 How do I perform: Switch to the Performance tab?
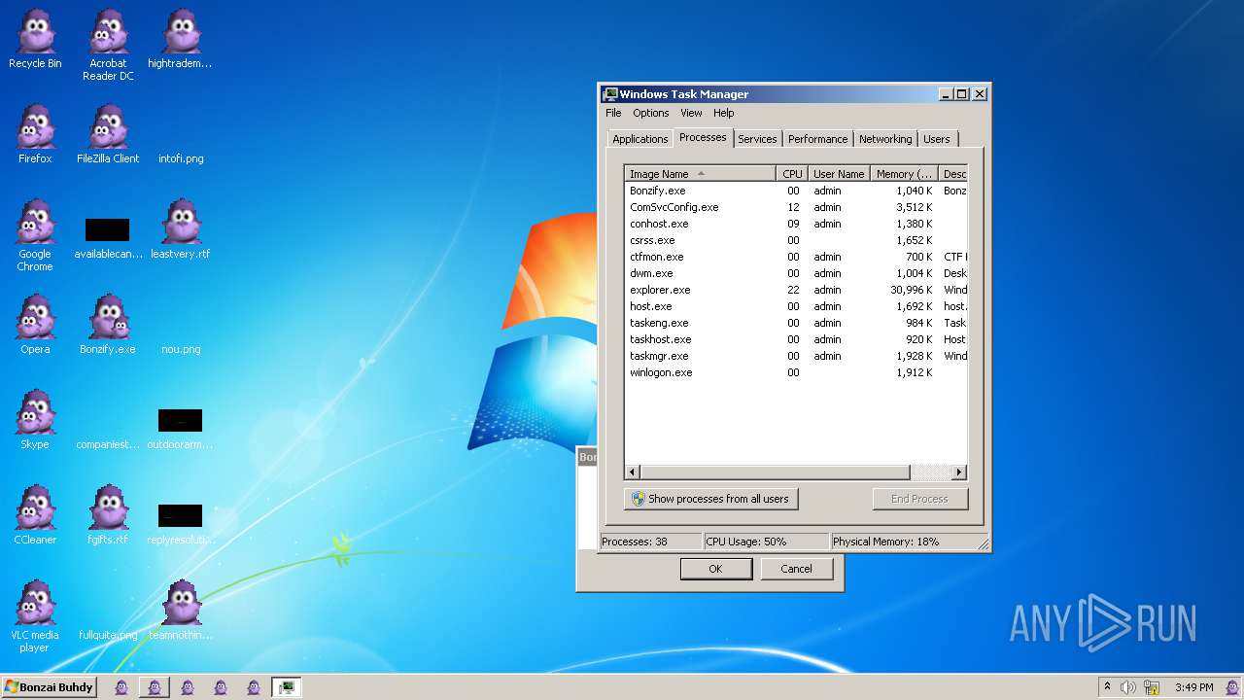(x=818, y=139)
